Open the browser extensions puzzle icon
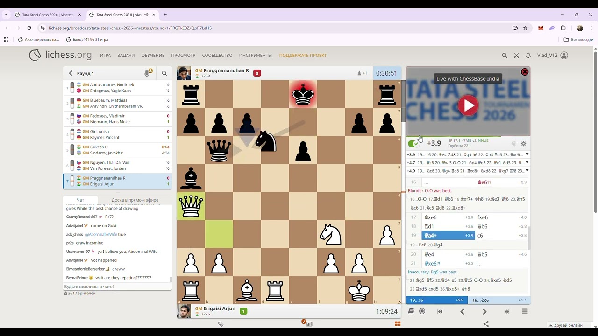598x336 pixels. pyautogui.click(x=563, y=28)
